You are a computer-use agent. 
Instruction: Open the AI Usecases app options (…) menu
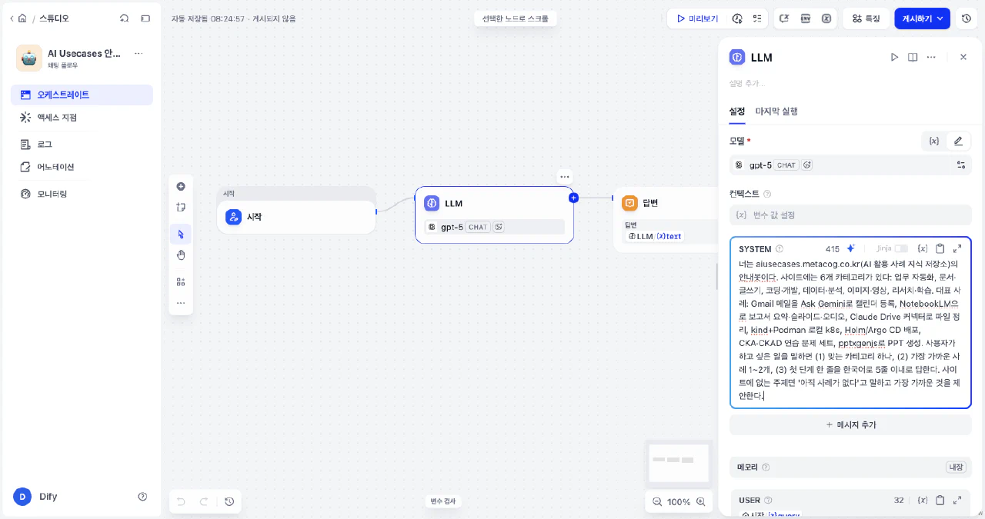[139, 54]
